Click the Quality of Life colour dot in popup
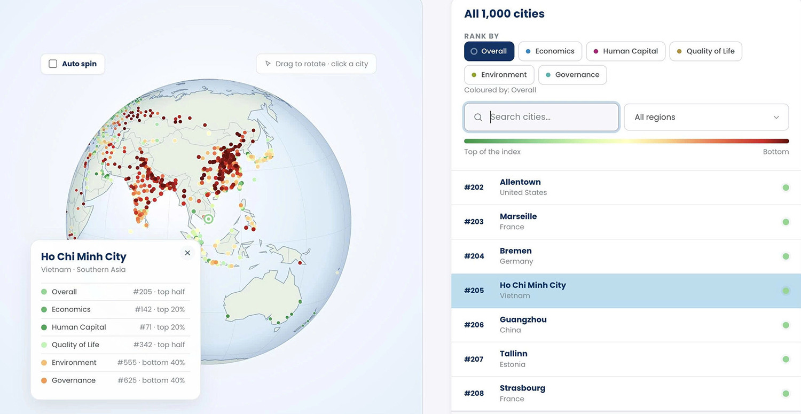The height and width of the screenshot is (414, 801). (44, 345)
